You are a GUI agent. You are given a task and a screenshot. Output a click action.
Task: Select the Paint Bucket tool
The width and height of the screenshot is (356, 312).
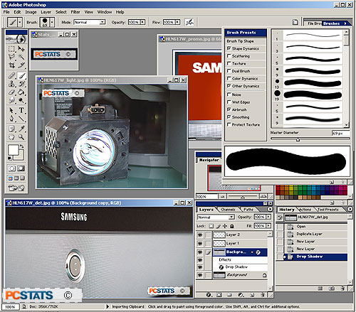(21, 92)
